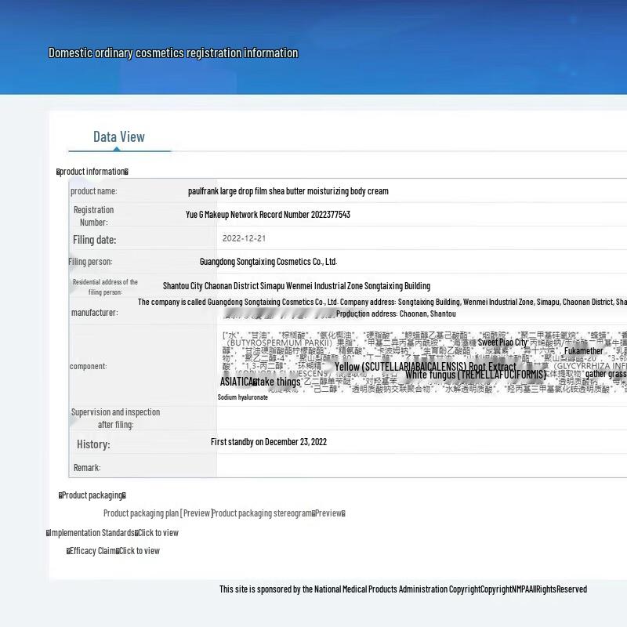Click the Product packaging plan Preview link
Viewport: 627px width, 627px height.
158,513
